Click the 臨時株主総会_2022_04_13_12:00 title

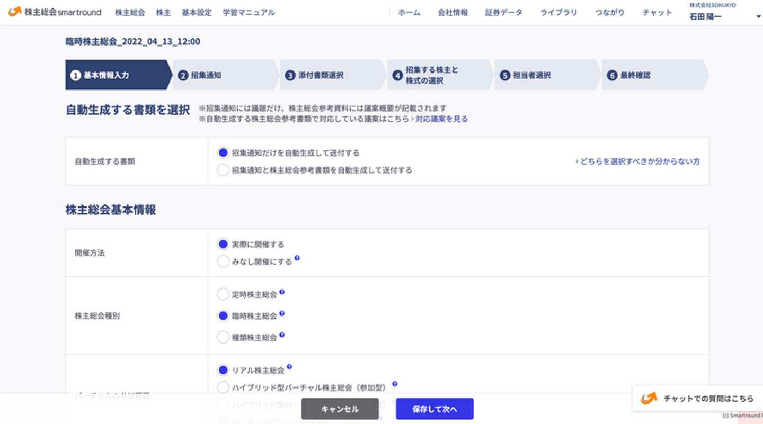133,41
